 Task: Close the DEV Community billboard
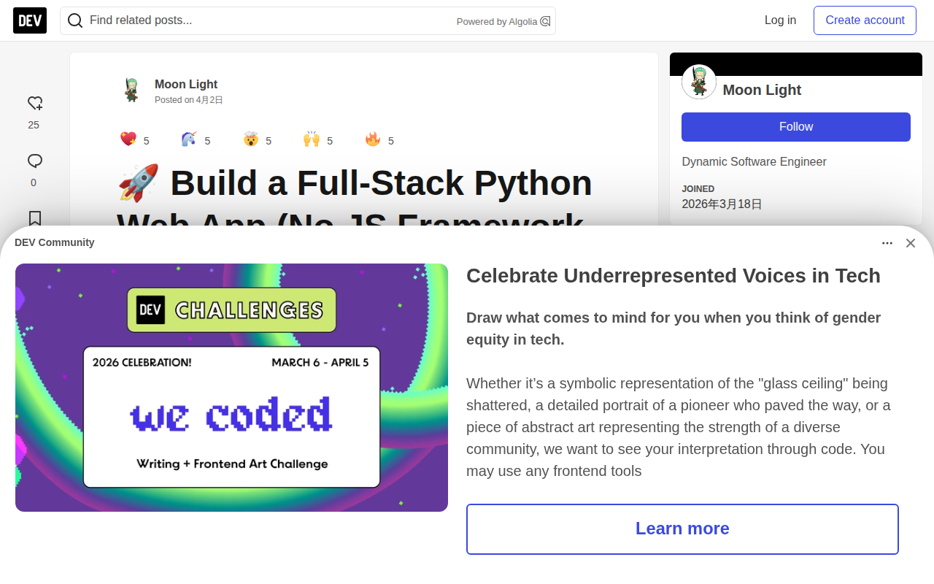pyautogui.click(x=910, y=243)
